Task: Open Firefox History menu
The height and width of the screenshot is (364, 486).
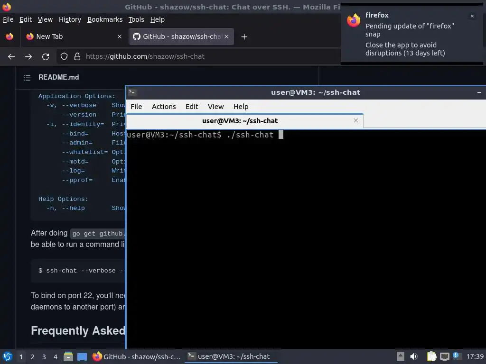Action: 70,19
